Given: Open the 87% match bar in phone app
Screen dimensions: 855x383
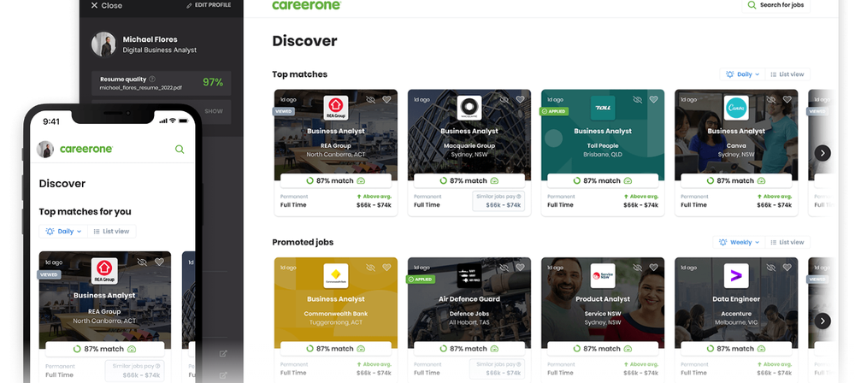Looking at the screenshot, I should 104,349.
